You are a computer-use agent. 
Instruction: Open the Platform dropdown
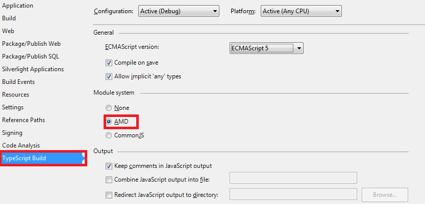pyautogui.click(x=301, y=11)
